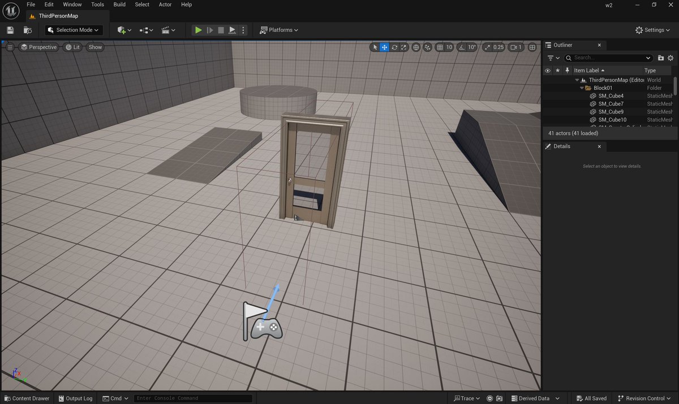Select SM_Cube7 in the Outliner
The image size is (679, 404).
(x=611, y=103)
